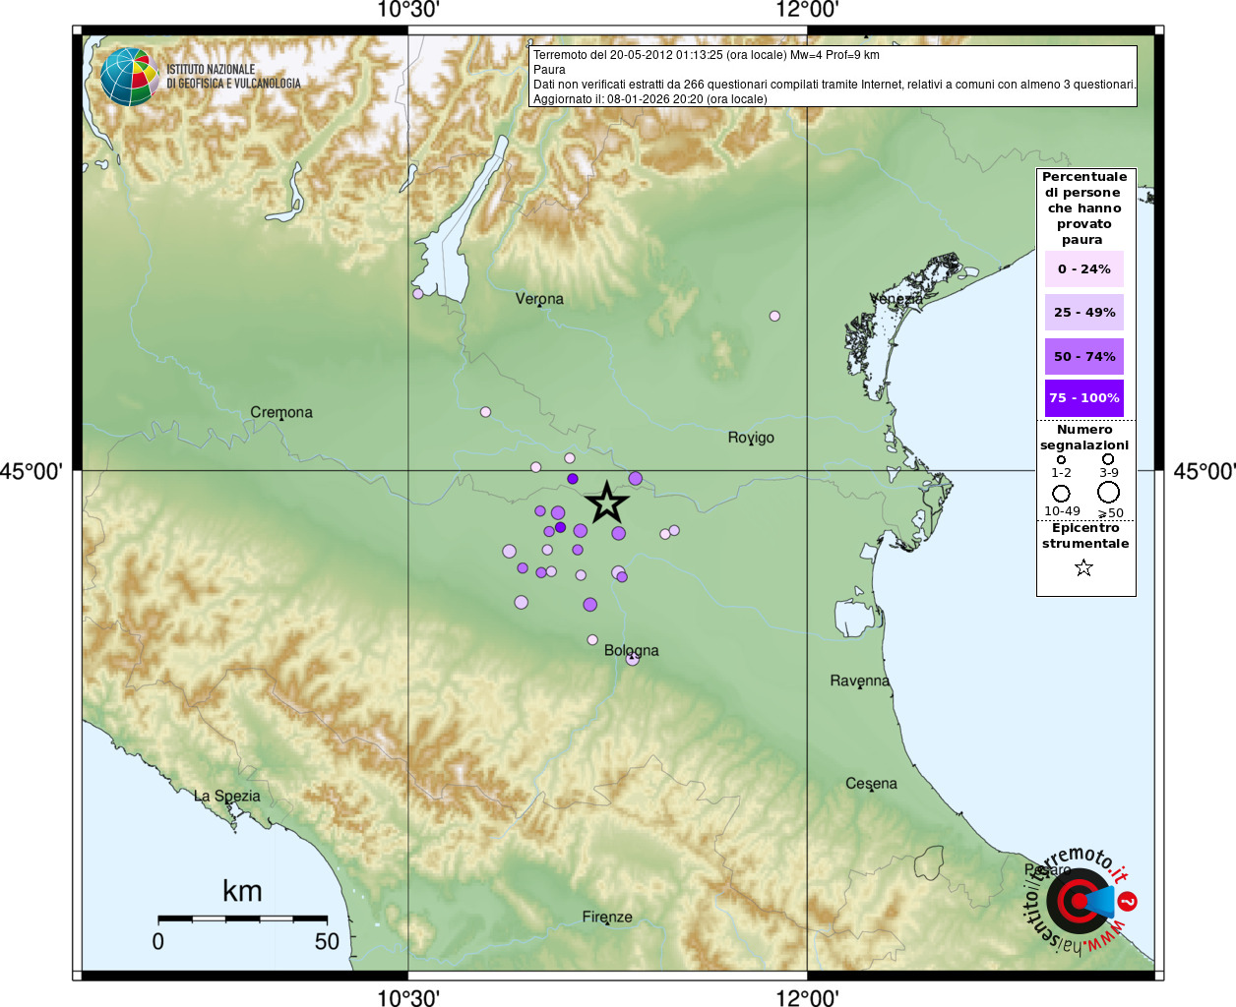This screenshot has height=1007, width=1236.
Task: Click the Firenze city label
Action: pyautogui.click(x=607, y=917)
